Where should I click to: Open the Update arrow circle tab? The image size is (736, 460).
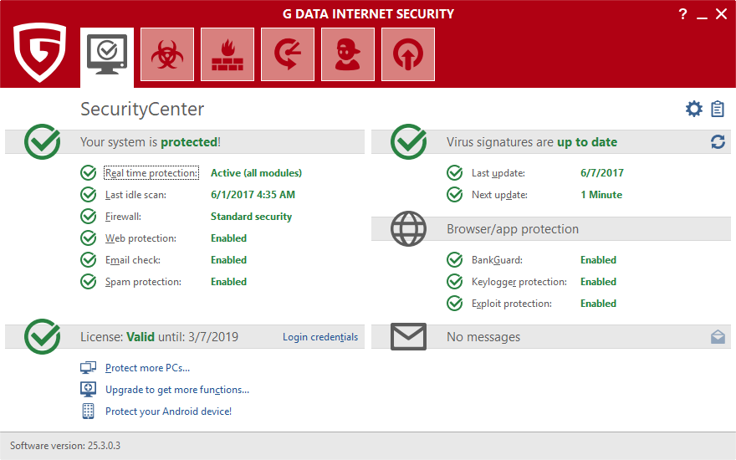click(408, 54)
